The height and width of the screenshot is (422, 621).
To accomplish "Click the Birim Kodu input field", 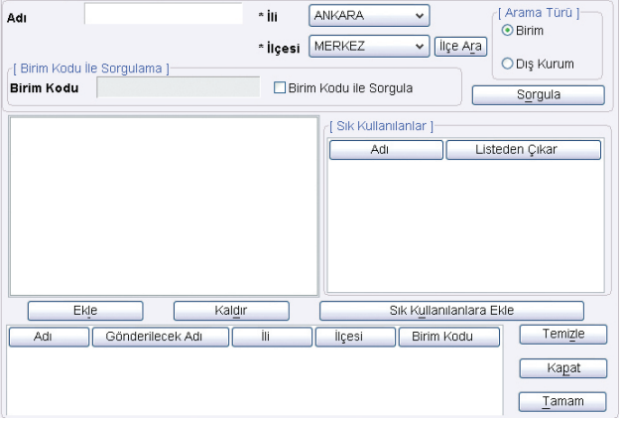I will [178, 87].
